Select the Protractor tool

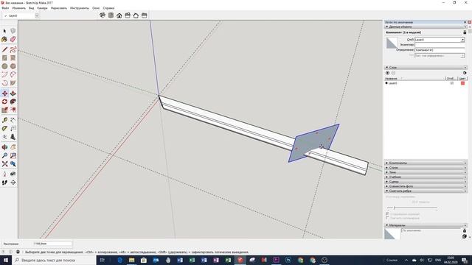point(4,129)
